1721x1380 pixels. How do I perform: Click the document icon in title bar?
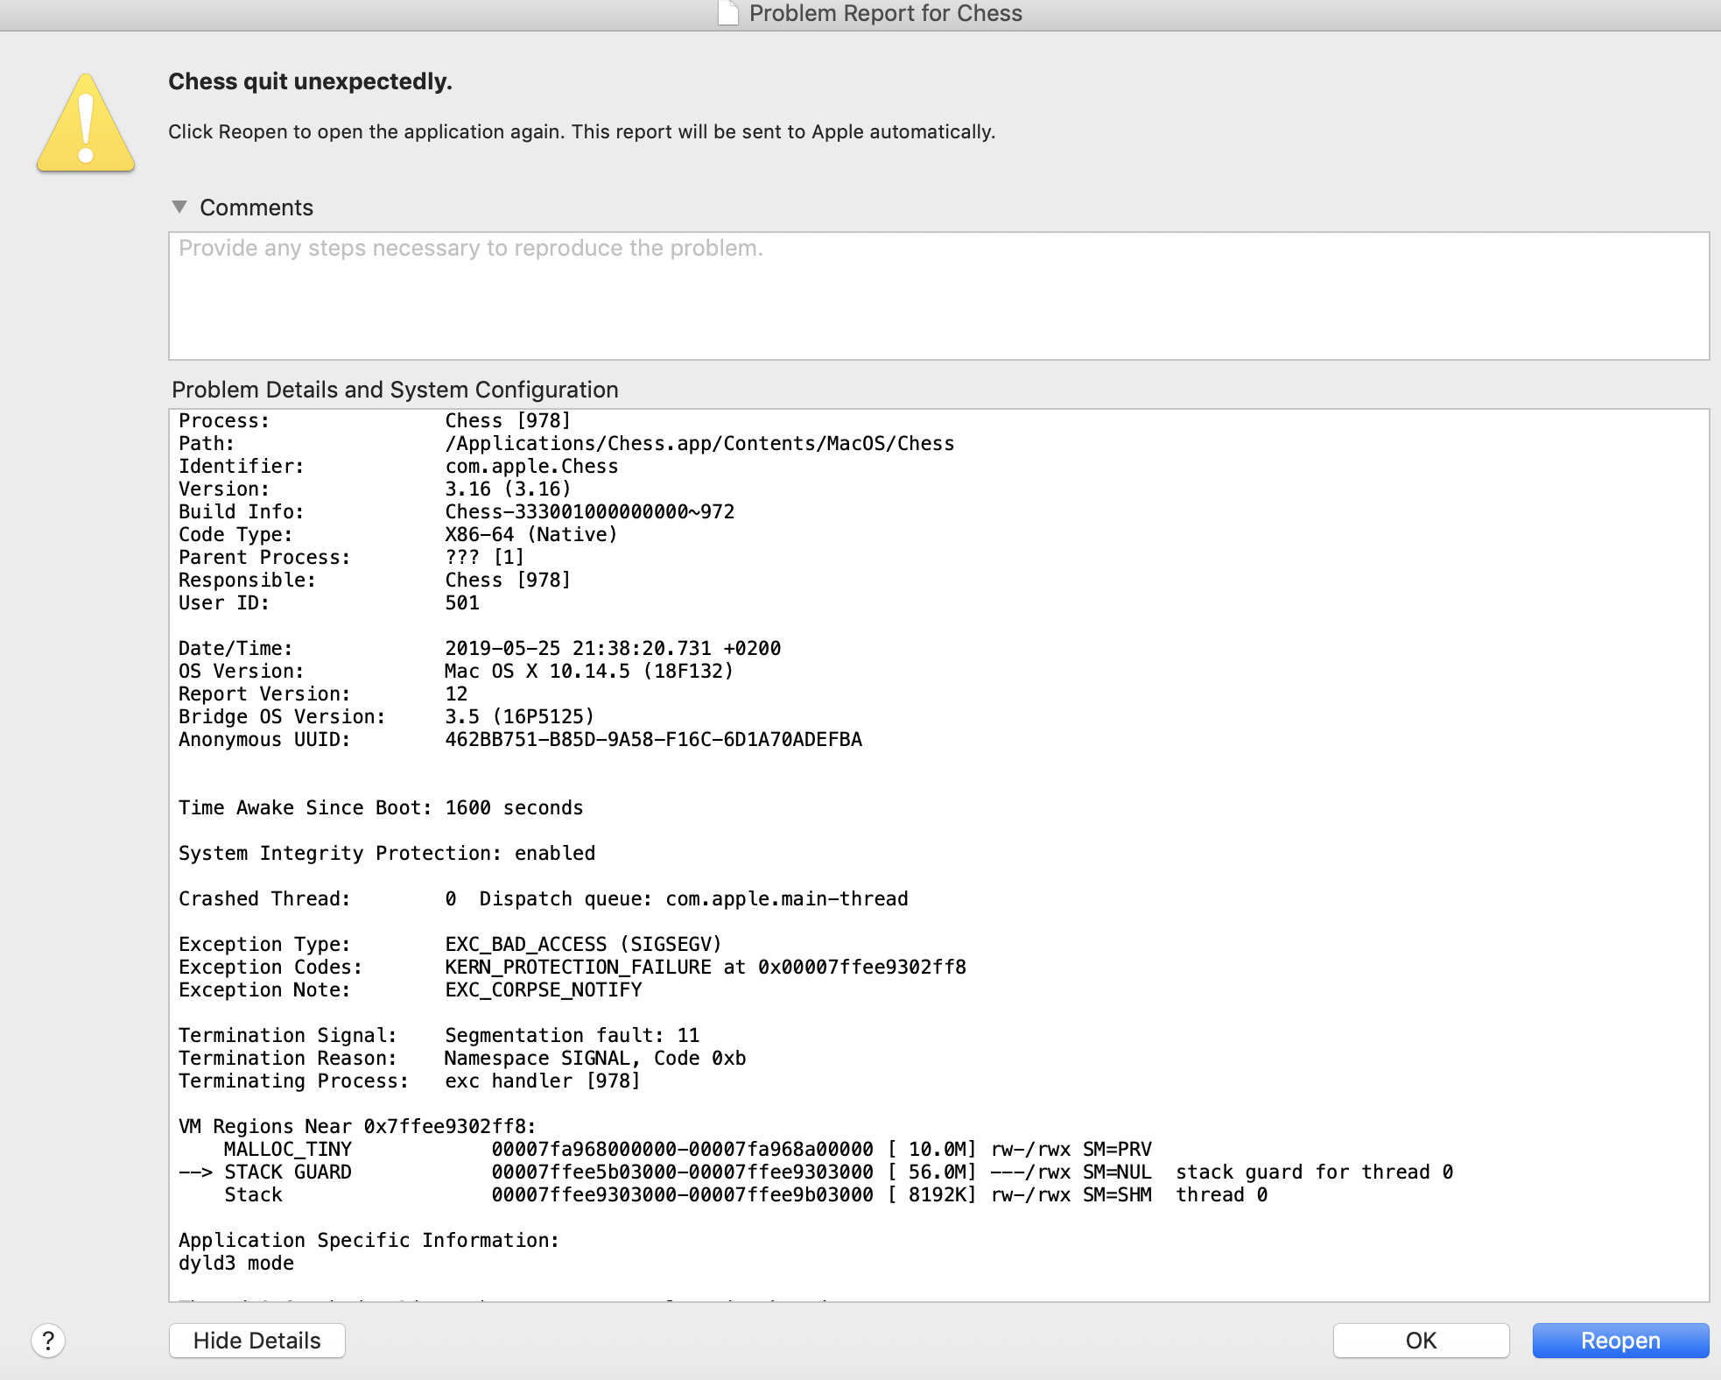click(728, 13)
